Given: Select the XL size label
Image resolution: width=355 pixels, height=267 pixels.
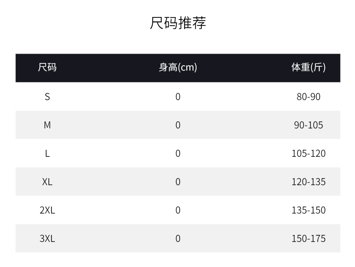Looking at the screenshot, I should pos(47,182).
